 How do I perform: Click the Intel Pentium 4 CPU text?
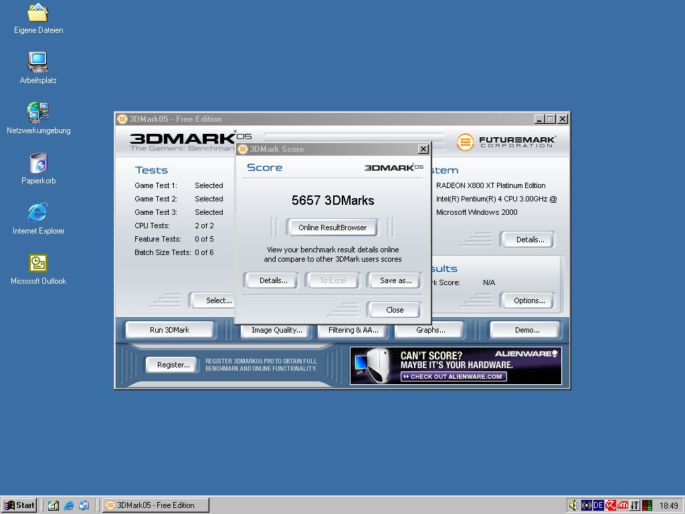tap(496, 199)
